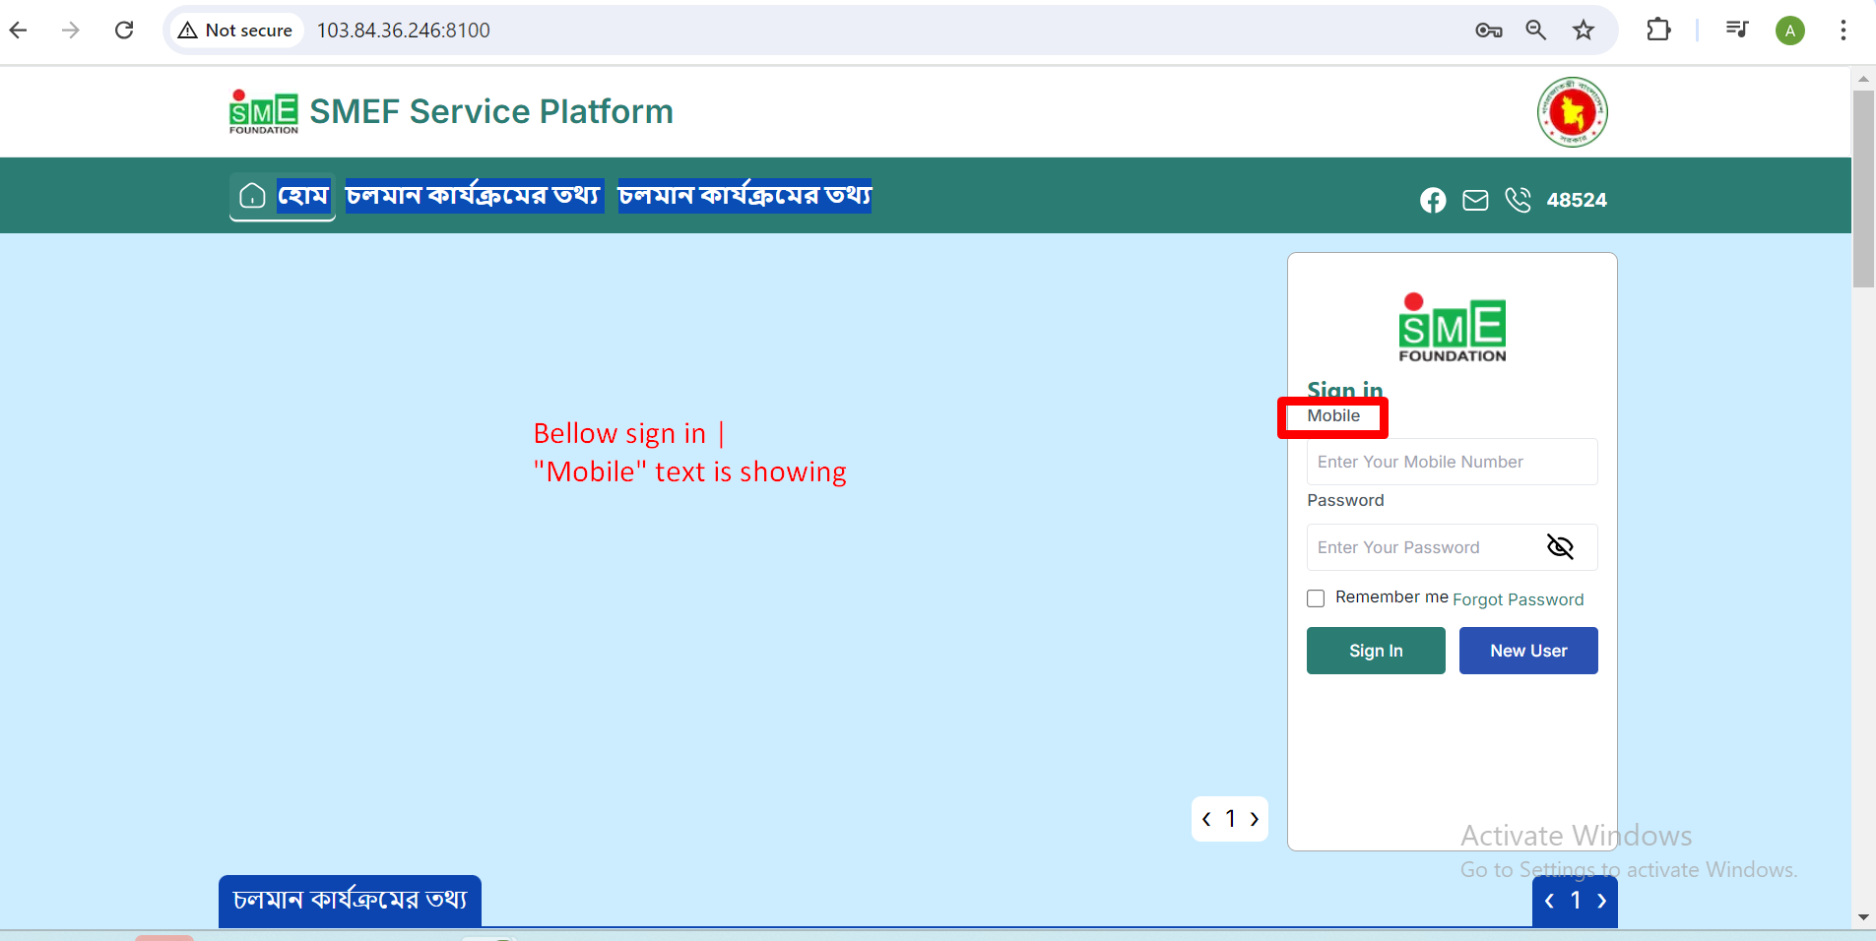The width and height of the screenshot is (1876, 941).
Task: Open the Facebook icon in nav bar
Action: tap(1433, 201)
